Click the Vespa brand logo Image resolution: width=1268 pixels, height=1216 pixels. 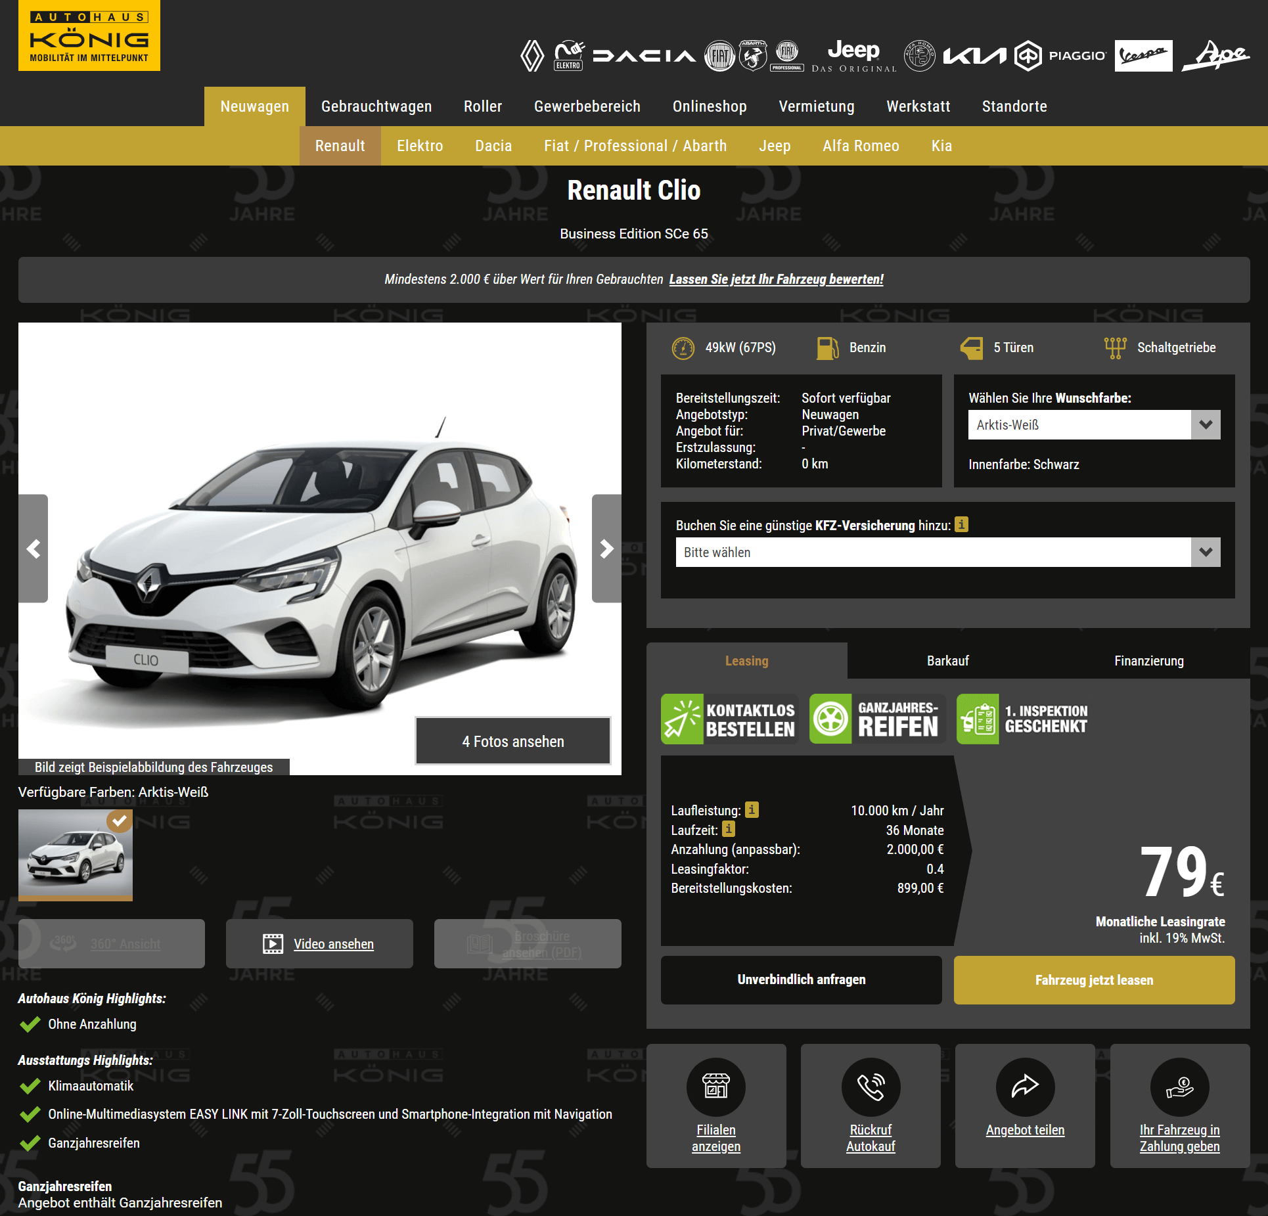pyautogui.click(x=1143, y=56)
